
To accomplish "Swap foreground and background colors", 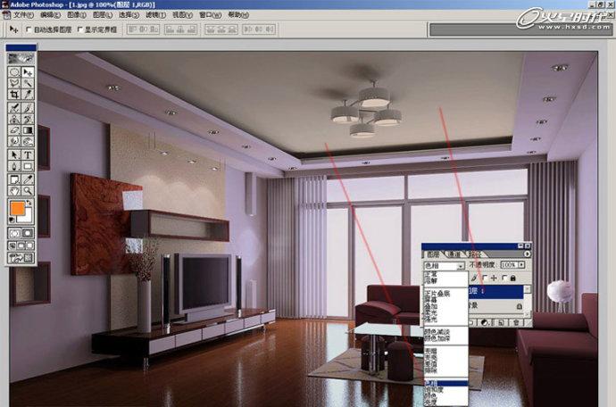I will coord(29,203).
